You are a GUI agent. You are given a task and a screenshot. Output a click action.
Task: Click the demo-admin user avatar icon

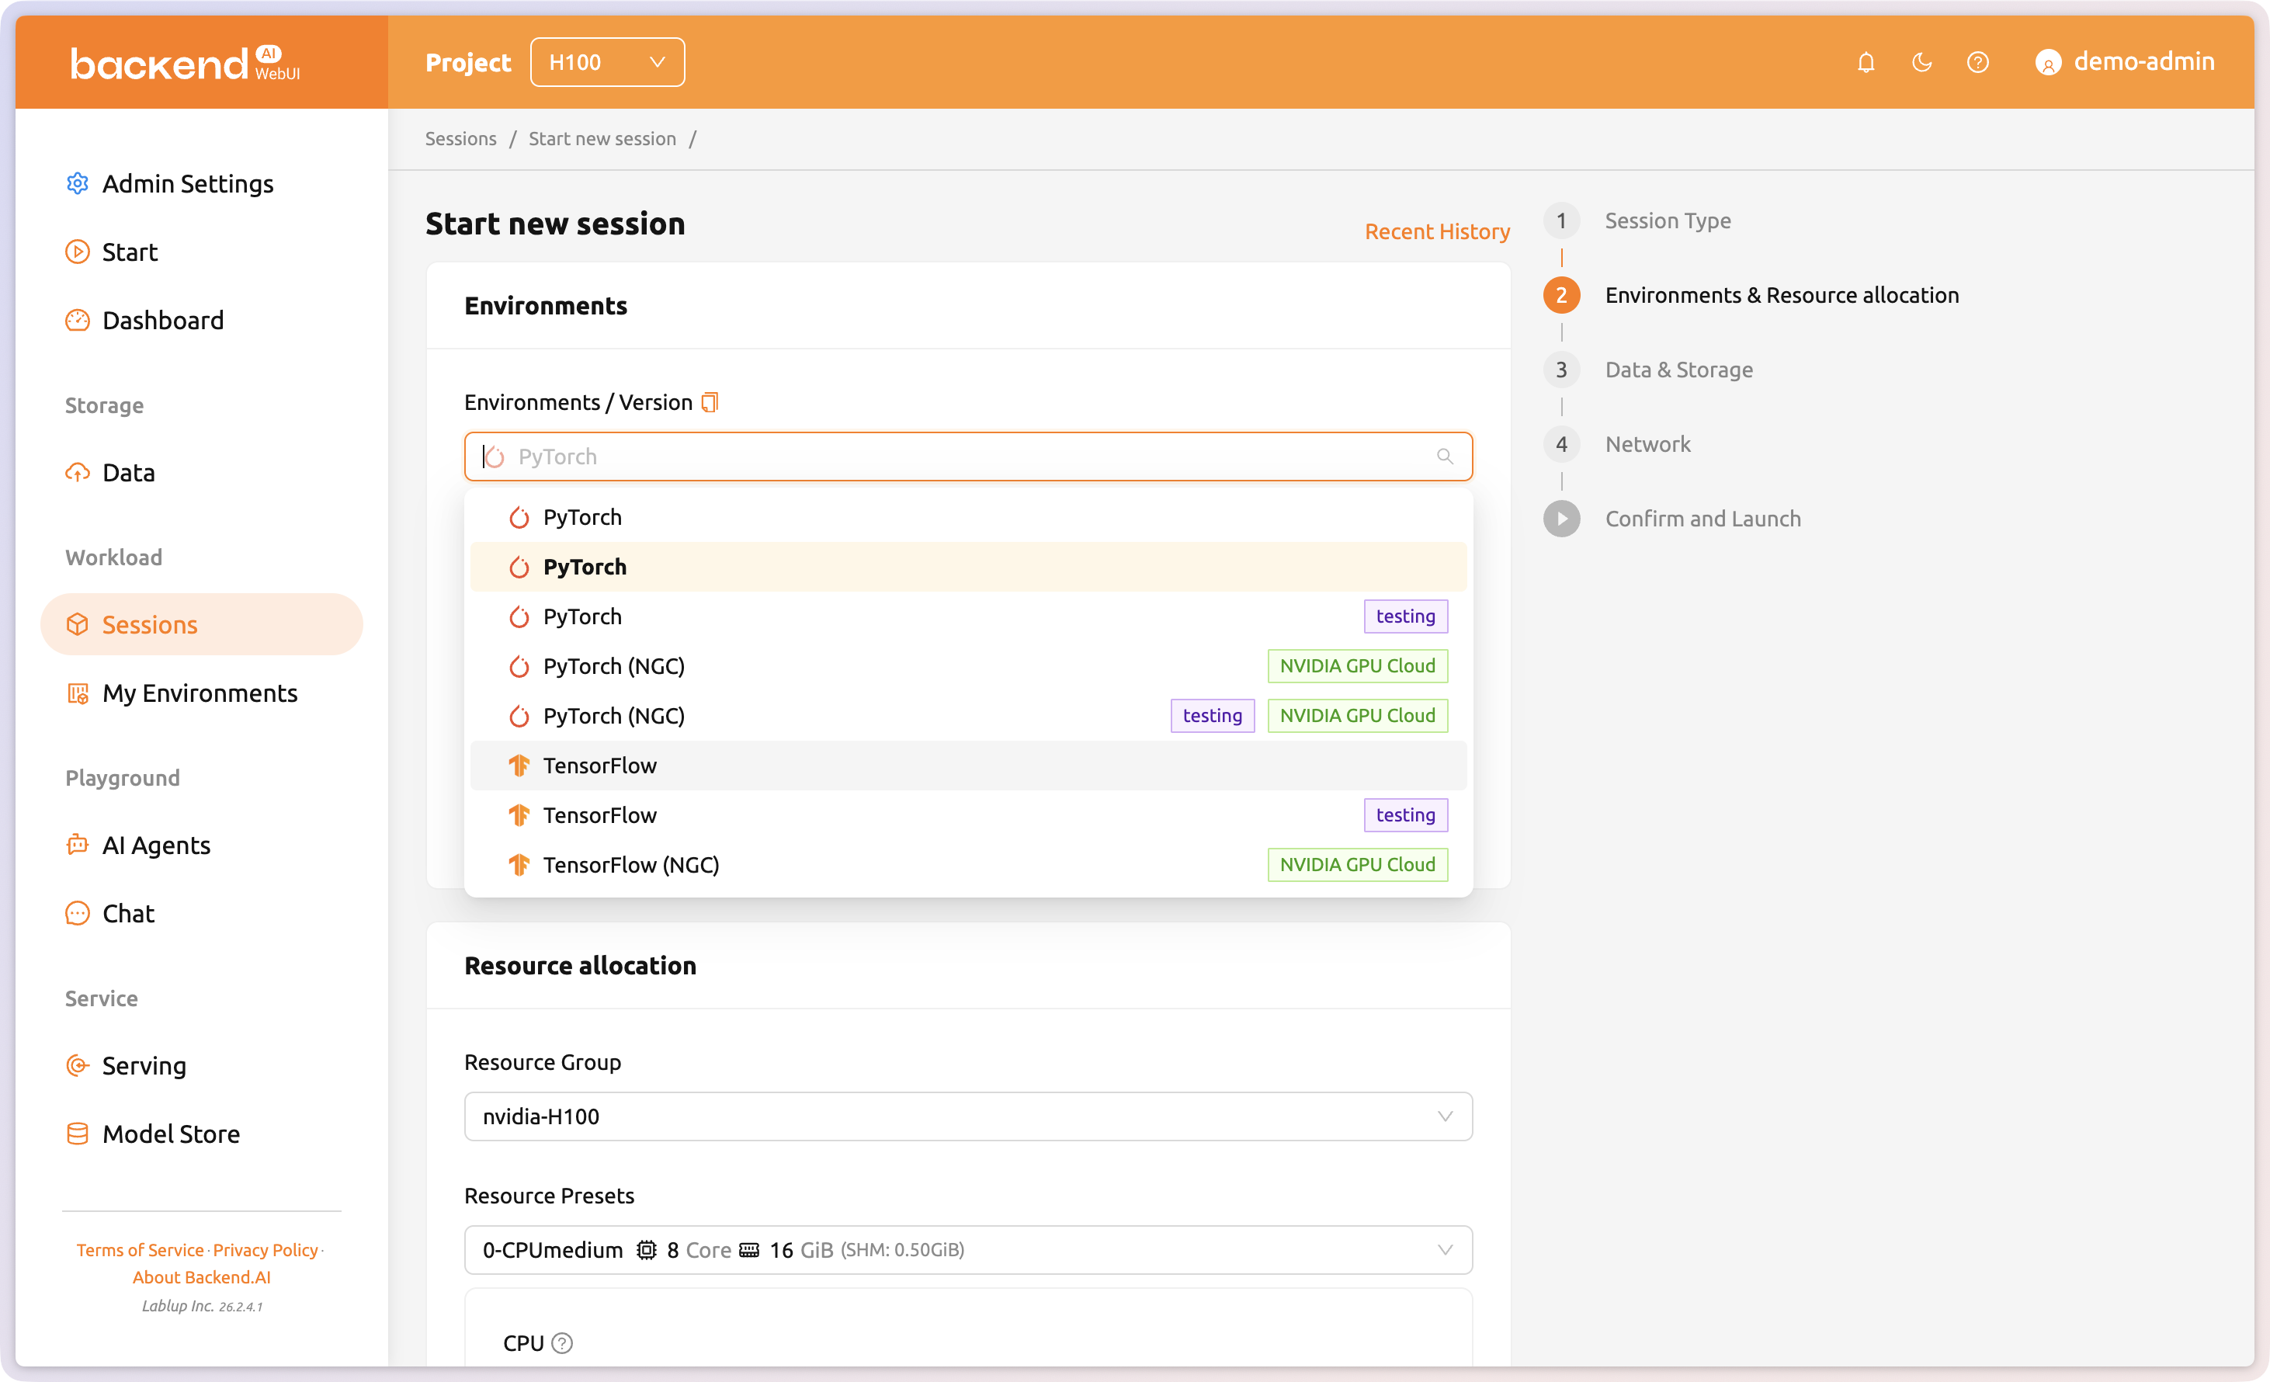tap(2047, 63)
